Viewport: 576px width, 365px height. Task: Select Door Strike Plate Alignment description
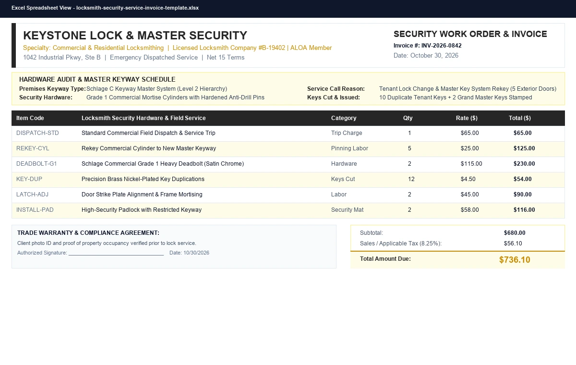coord(142,195)
